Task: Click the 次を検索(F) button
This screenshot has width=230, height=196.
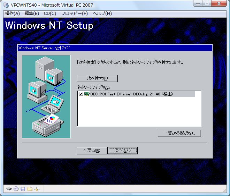Action: click(x=97, y=78)
